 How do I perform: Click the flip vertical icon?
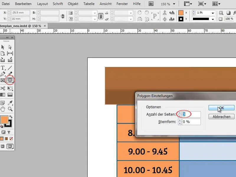click(147, 19)
